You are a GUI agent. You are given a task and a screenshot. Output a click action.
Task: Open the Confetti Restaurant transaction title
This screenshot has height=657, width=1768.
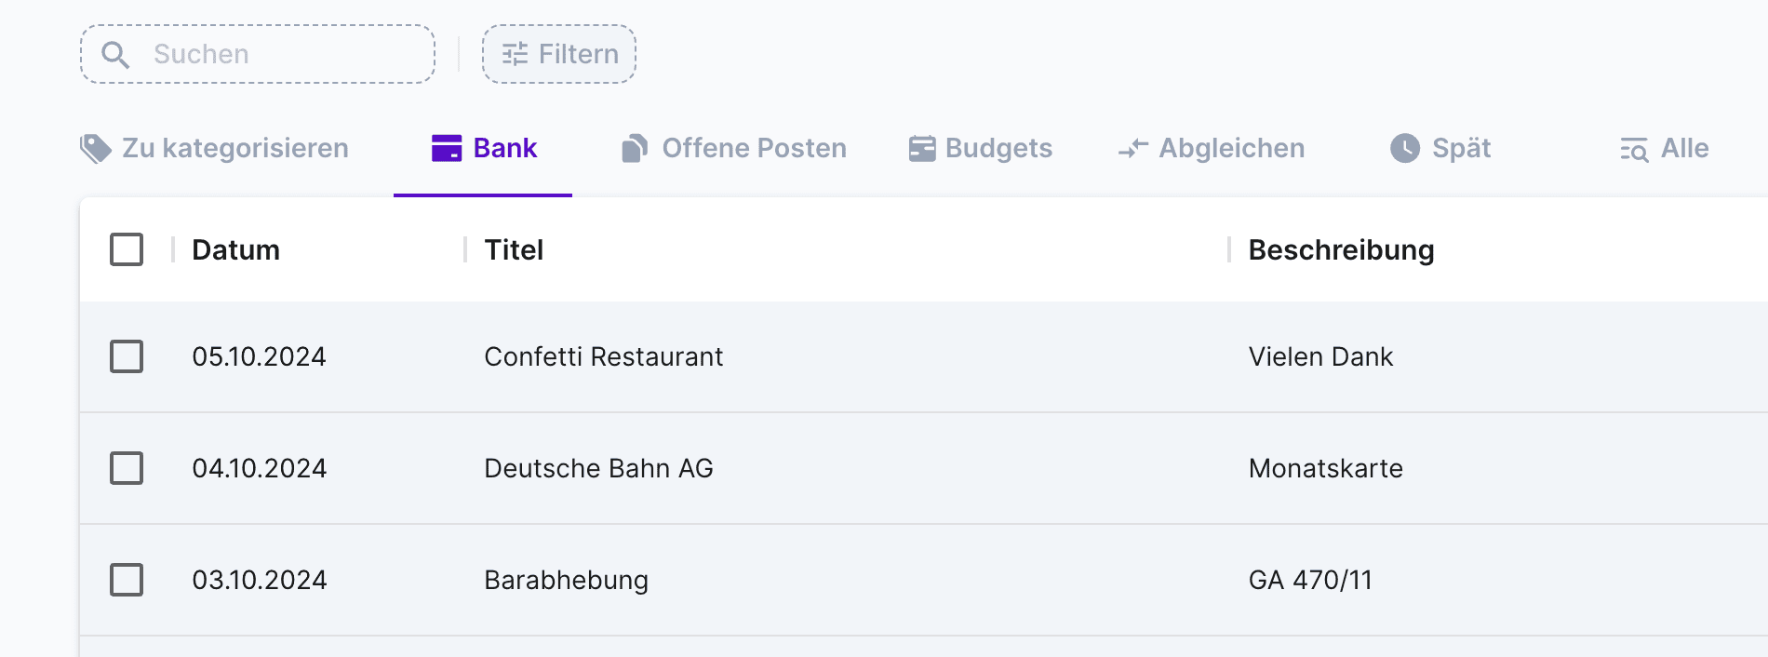coord(603,357)
